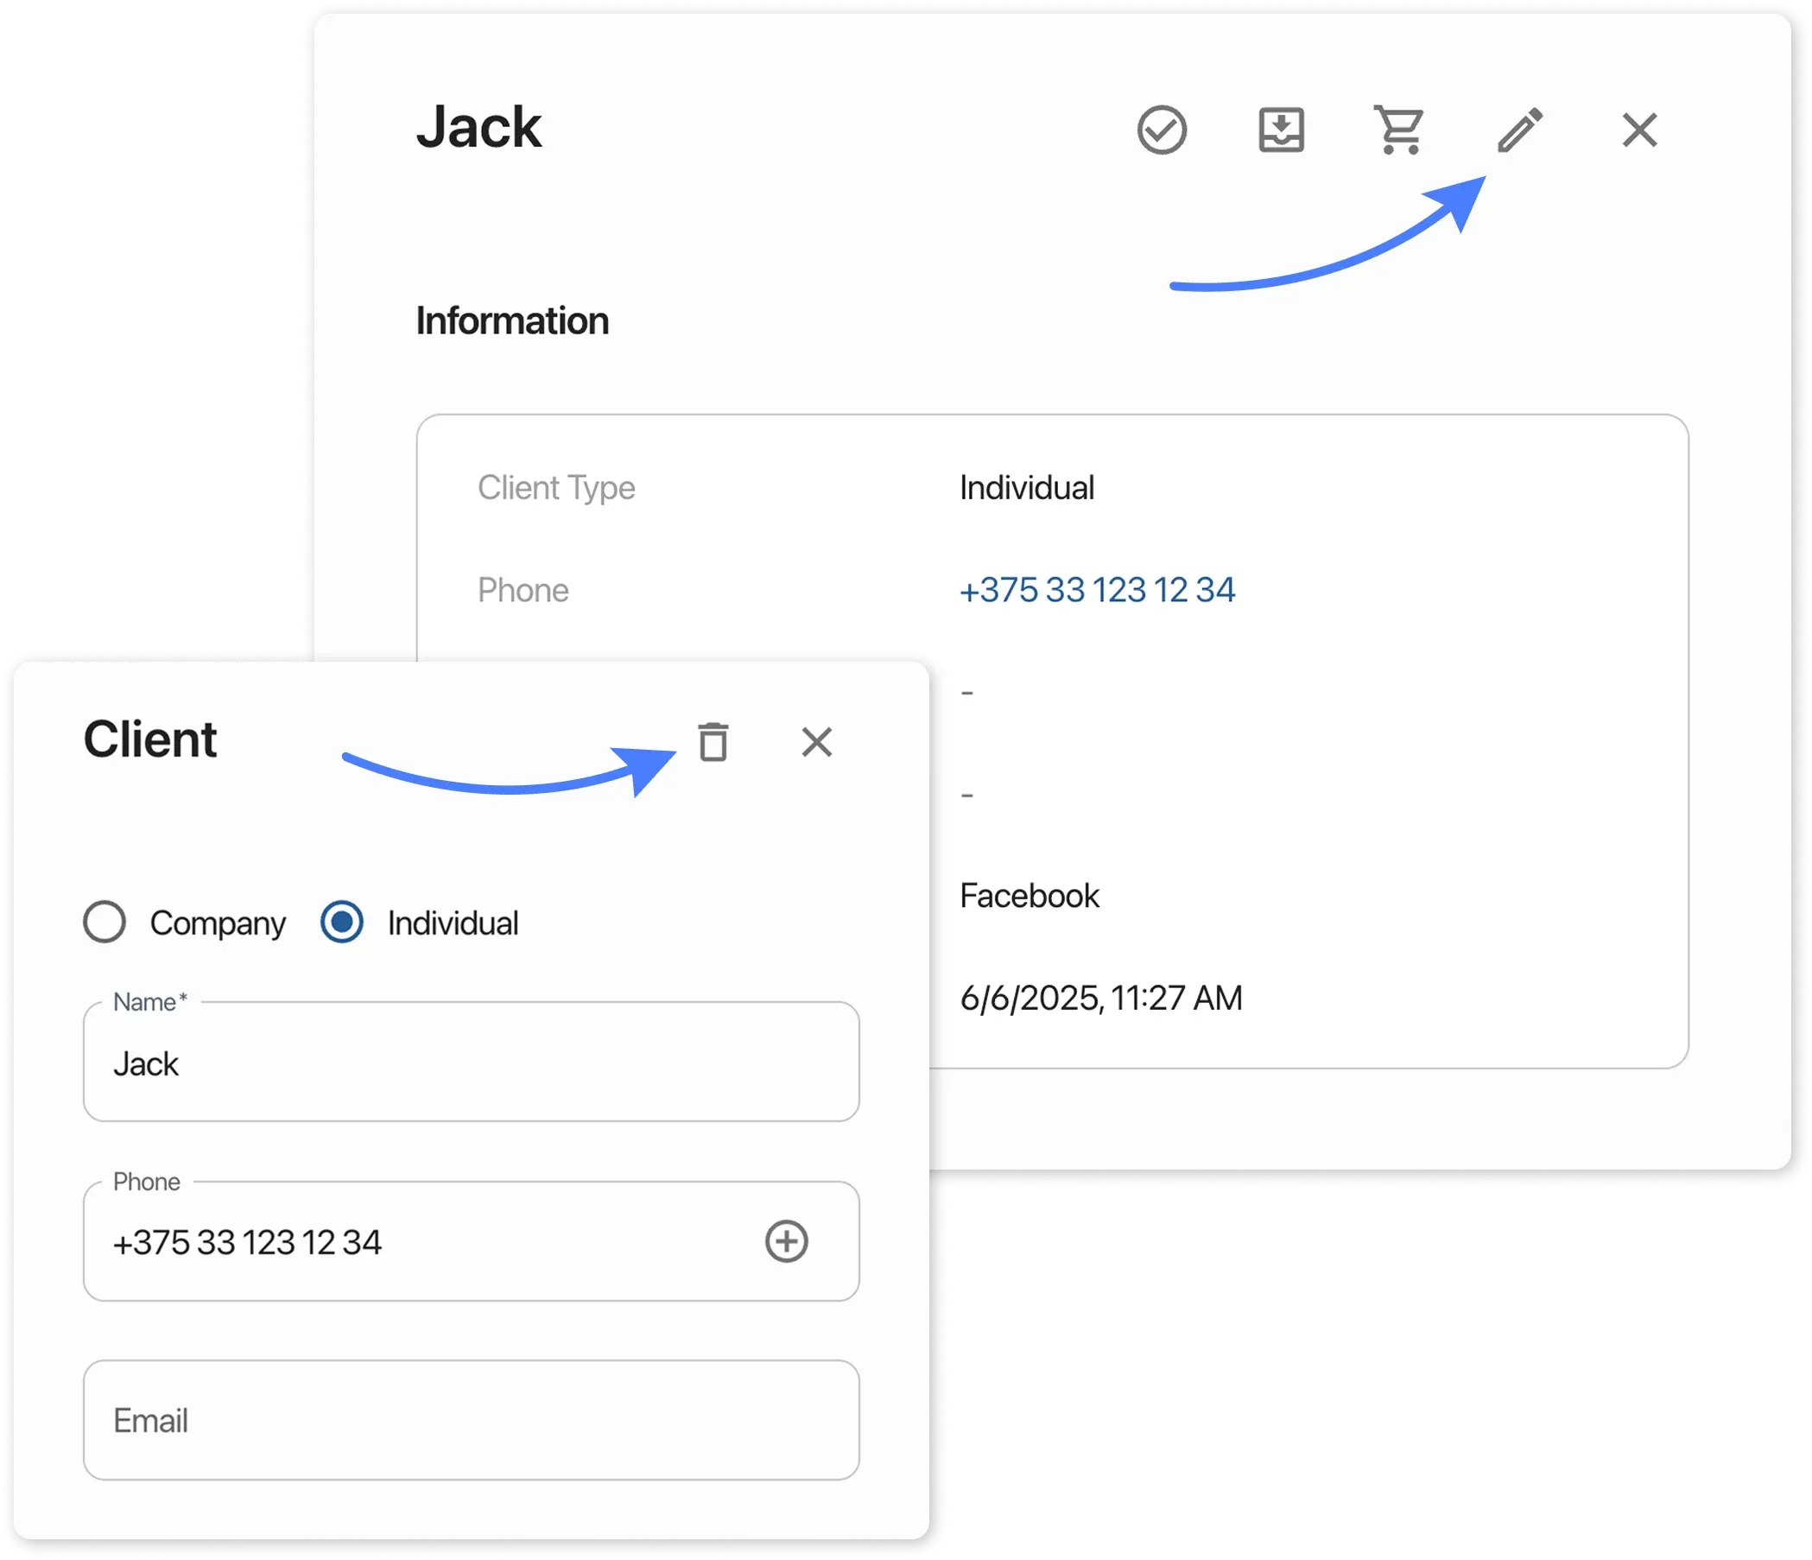The width and height of the screenshot is (1812, 1560).
Task: Click the checkmark circle icon
Action: point(1162,130)
